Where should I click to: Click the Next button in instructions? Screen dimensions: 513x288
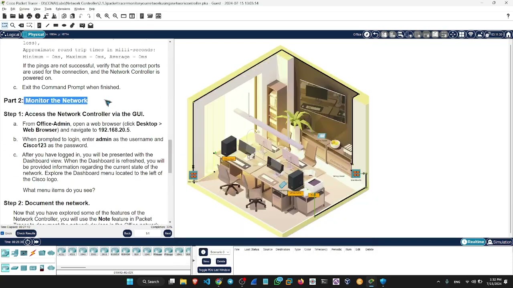coord(168,233)
